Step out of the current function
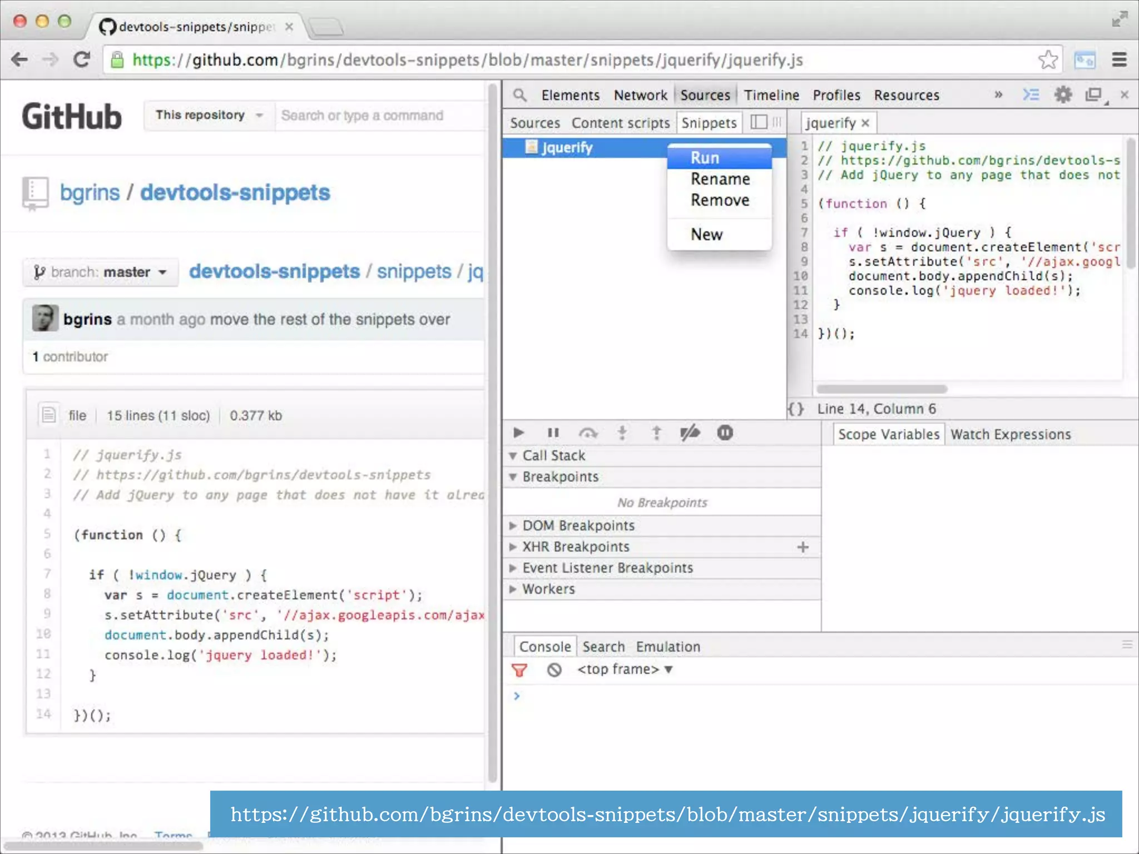 click(x=656, y=433)
